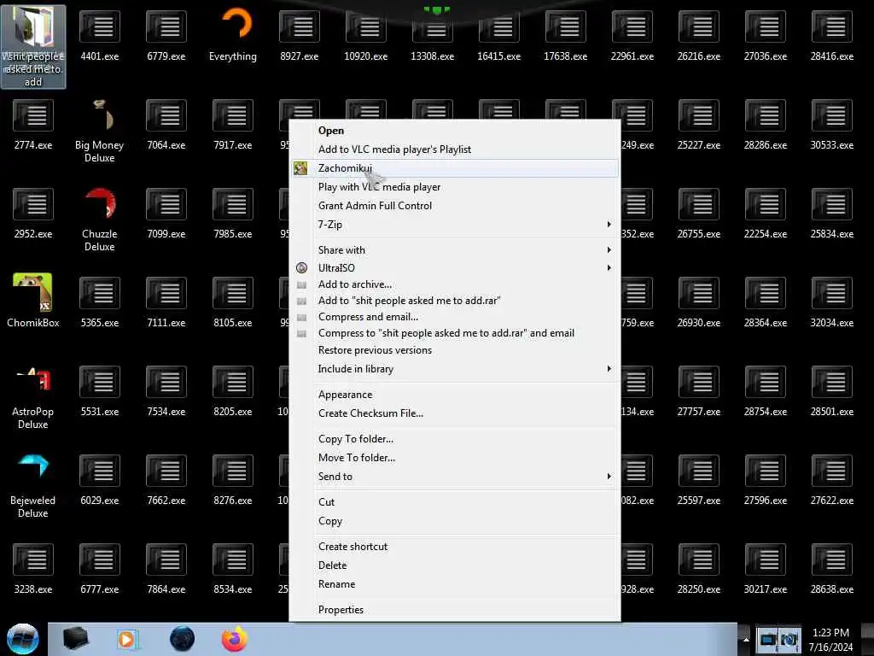This screenshot has width=874, height=656.
Task: Select the 28638.exe desktop file
Action: pyautogui.click(x=831, y=567)
